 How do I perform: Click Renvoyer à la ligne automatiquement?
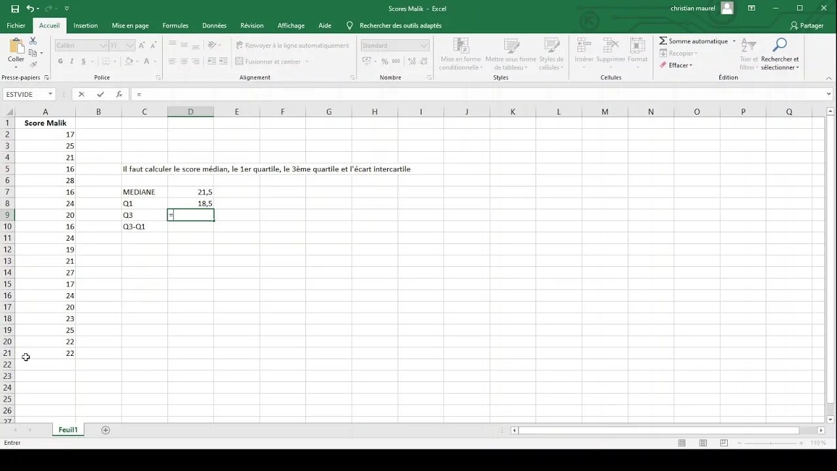[x=292, y=45]
